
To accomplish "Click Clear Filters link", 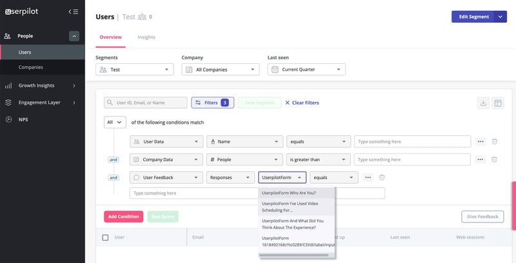I will (302, 102).
